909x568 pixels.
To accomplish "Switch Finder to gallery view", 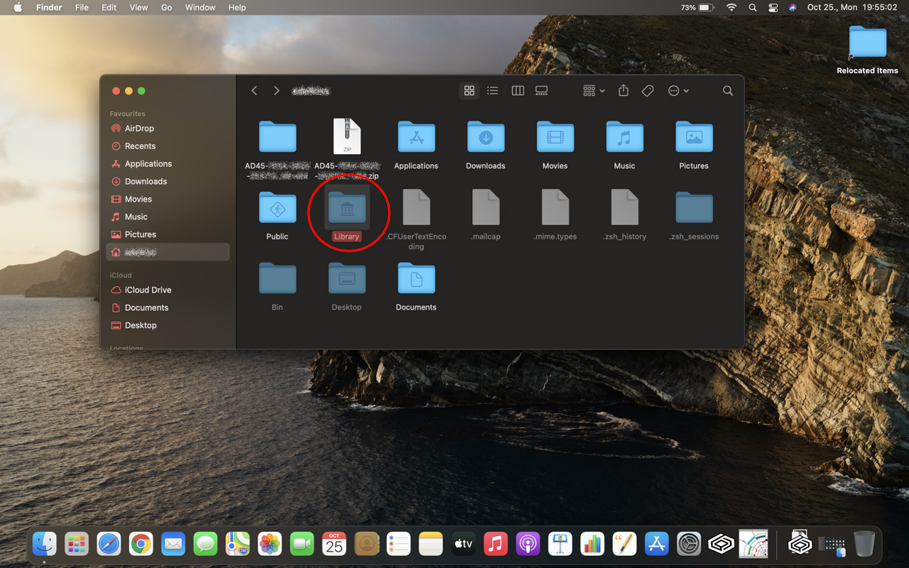I will 542,91.
